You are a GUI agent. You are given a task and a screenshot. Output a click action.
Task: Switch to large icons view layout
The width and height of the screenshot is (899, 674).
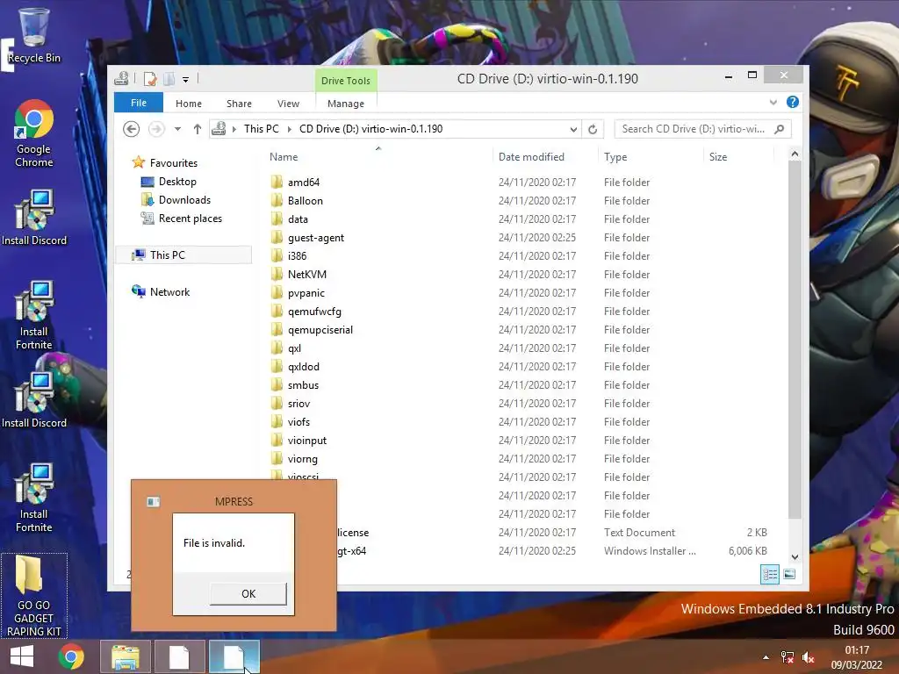pos(789,574)
